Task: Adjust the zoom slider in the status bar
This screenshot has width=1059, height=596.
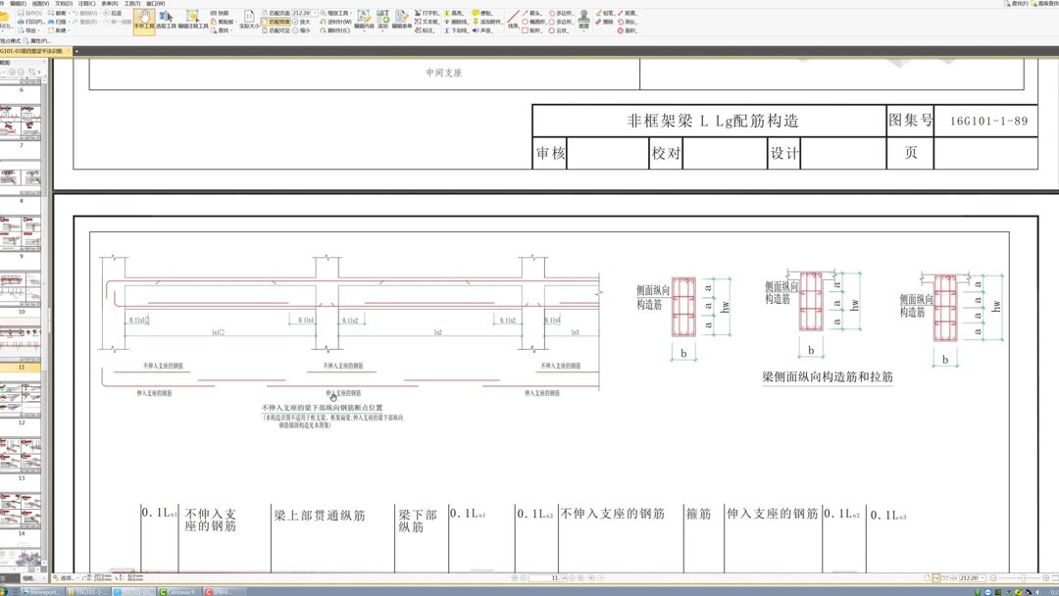Action: [x=1023, y=577]
